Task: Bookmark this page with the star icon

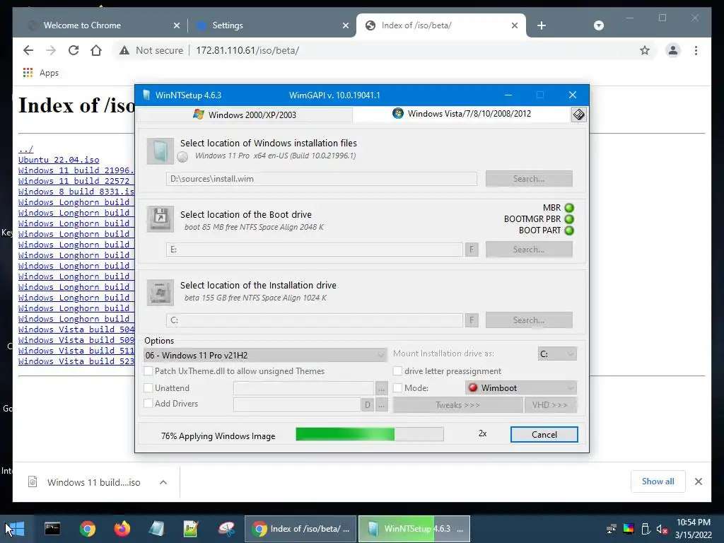Action: [645, 50]
